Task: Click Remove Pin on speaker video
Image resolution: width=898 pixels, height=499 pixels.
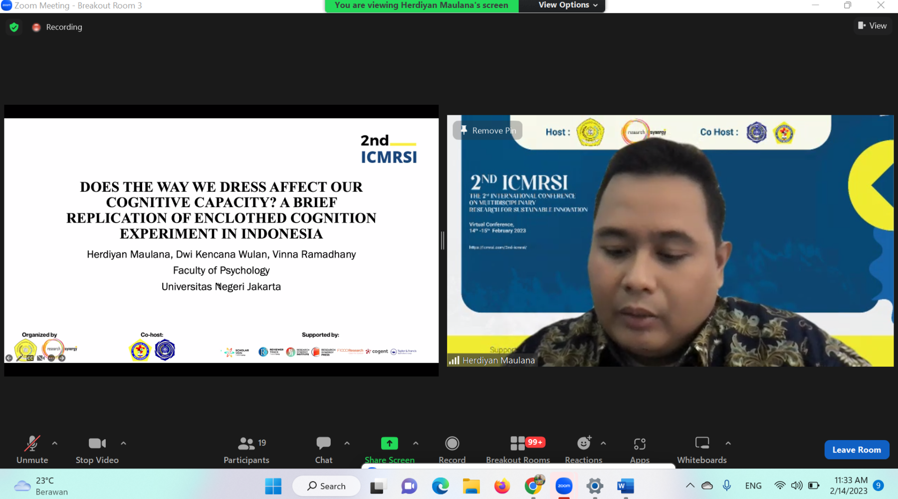Action: coord(487,130)
